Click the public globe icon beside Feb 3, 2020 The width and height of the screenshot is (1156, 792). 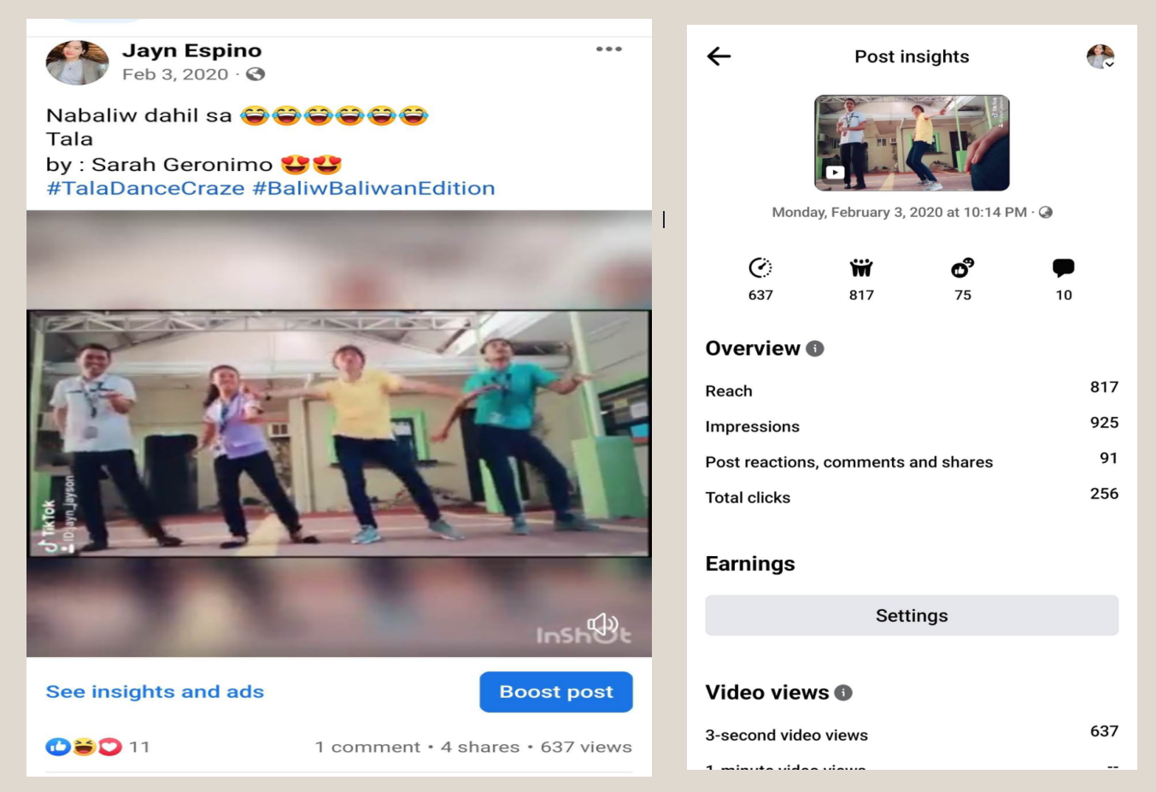pos(255,74)
